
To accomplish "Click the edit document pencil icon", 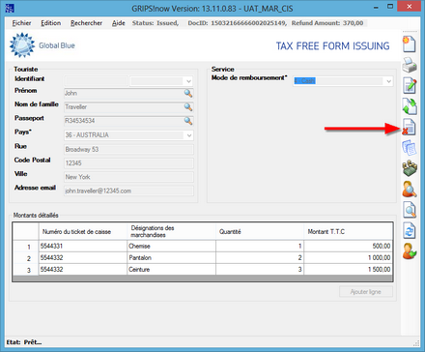I will 410,86.
